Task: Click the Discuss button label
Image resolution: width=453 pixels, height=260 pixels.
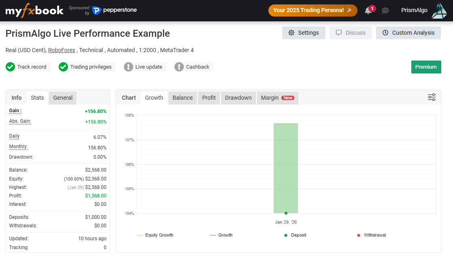Action: click(x=355, y=33)
